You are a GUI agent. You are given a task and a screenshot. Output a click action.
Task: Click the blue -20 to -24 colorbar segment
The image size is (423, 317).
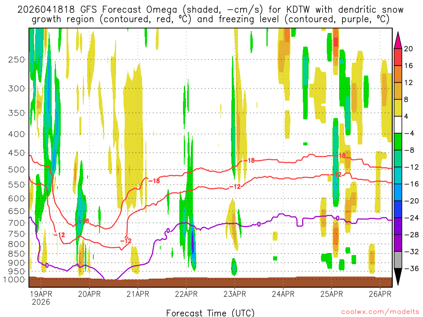point(398,209)
